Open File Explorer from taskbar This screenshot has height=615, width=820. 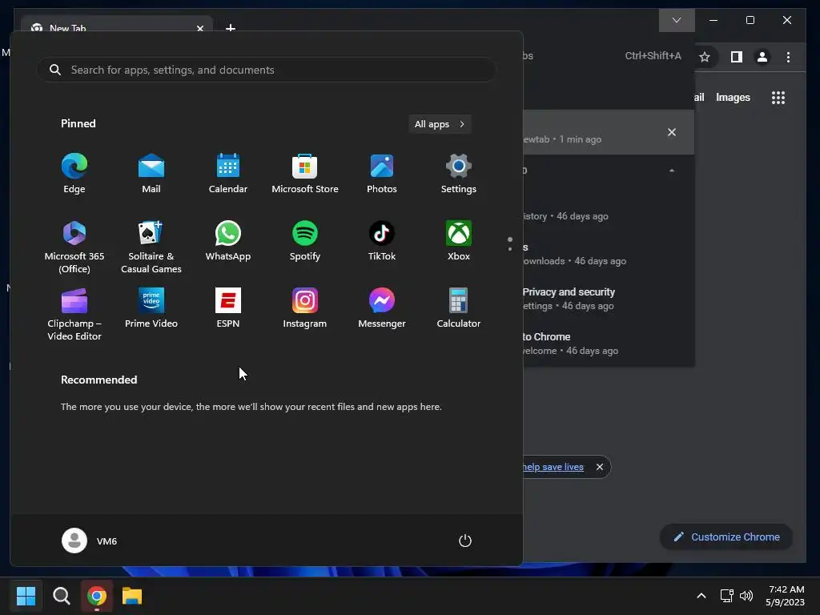point(132,596)
